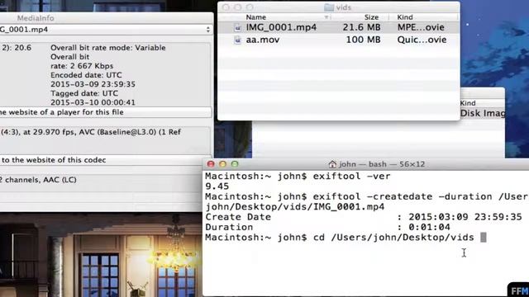Screen dimensions: 529x297
Task: Minimize the Terminal window with yellow button
Action: tap(222, 164)
